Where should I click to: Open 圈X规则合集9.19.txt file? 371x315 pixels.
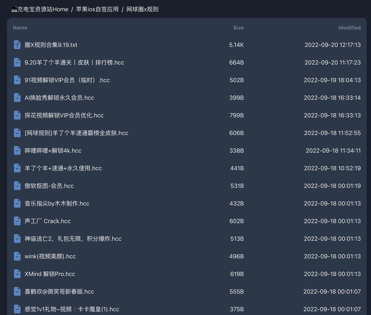pyautogui.click(x=51, y=45)
